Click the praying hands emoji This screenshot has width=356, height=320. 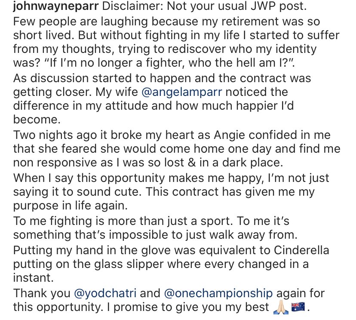pyautogui.click(x=282, y=307)
